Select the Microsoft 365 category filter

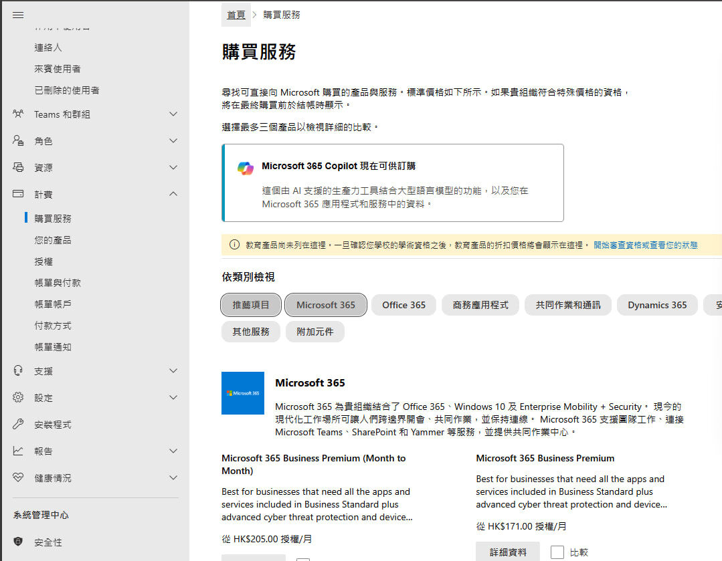point(326,305)
